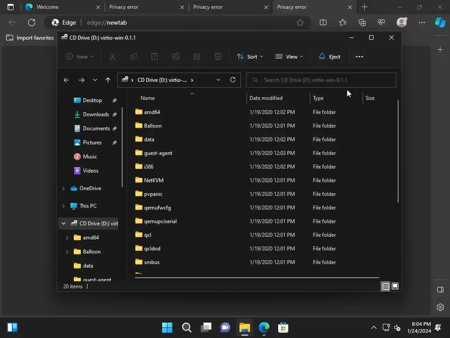Viewport: 450px width, 338px height.
Task: Open address bar history dropdown
Action: (x=218, y=80)
